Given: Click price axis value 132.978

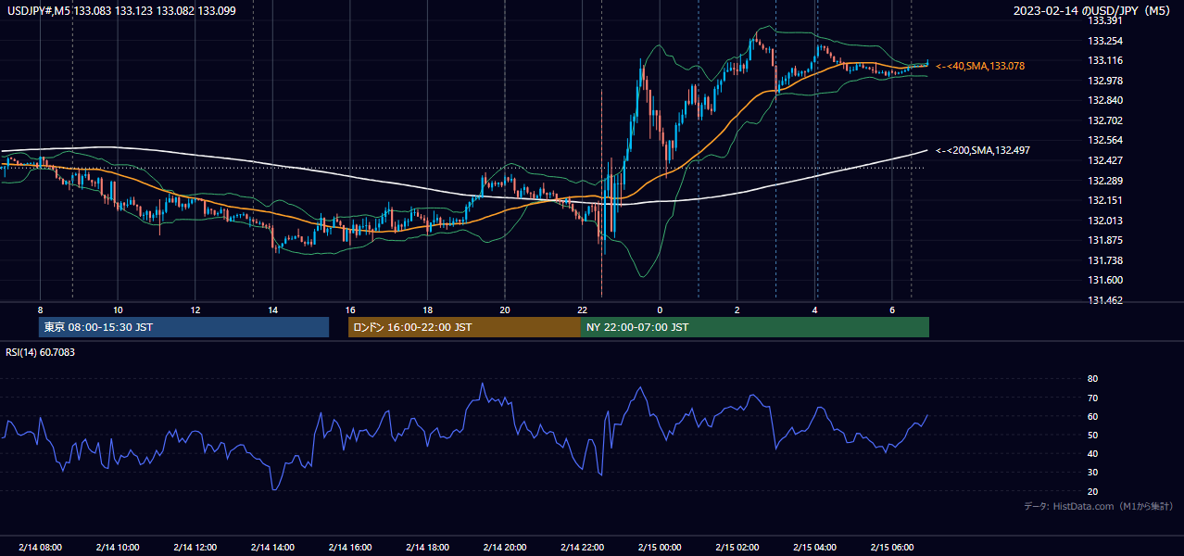Looking at the screenshot, I should (x=1105, y=81).
